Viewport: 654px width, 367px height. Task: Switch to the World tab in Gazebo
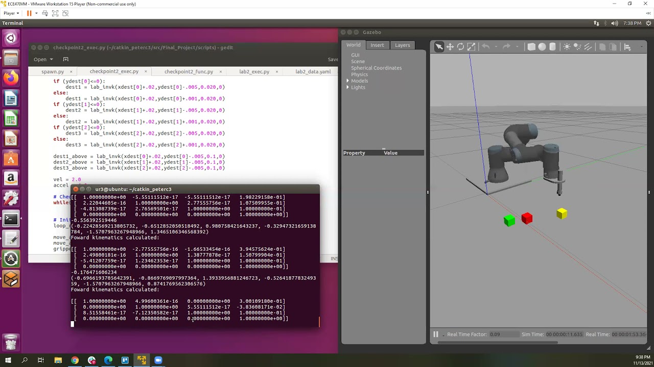353,45
